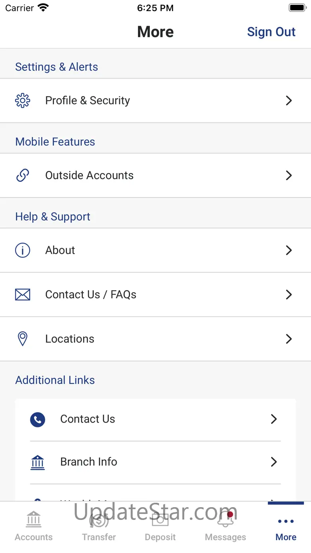311x553 pixels.
Task: Tap the bank building icon for Branch Info
Action: click(x=37, y=462)
